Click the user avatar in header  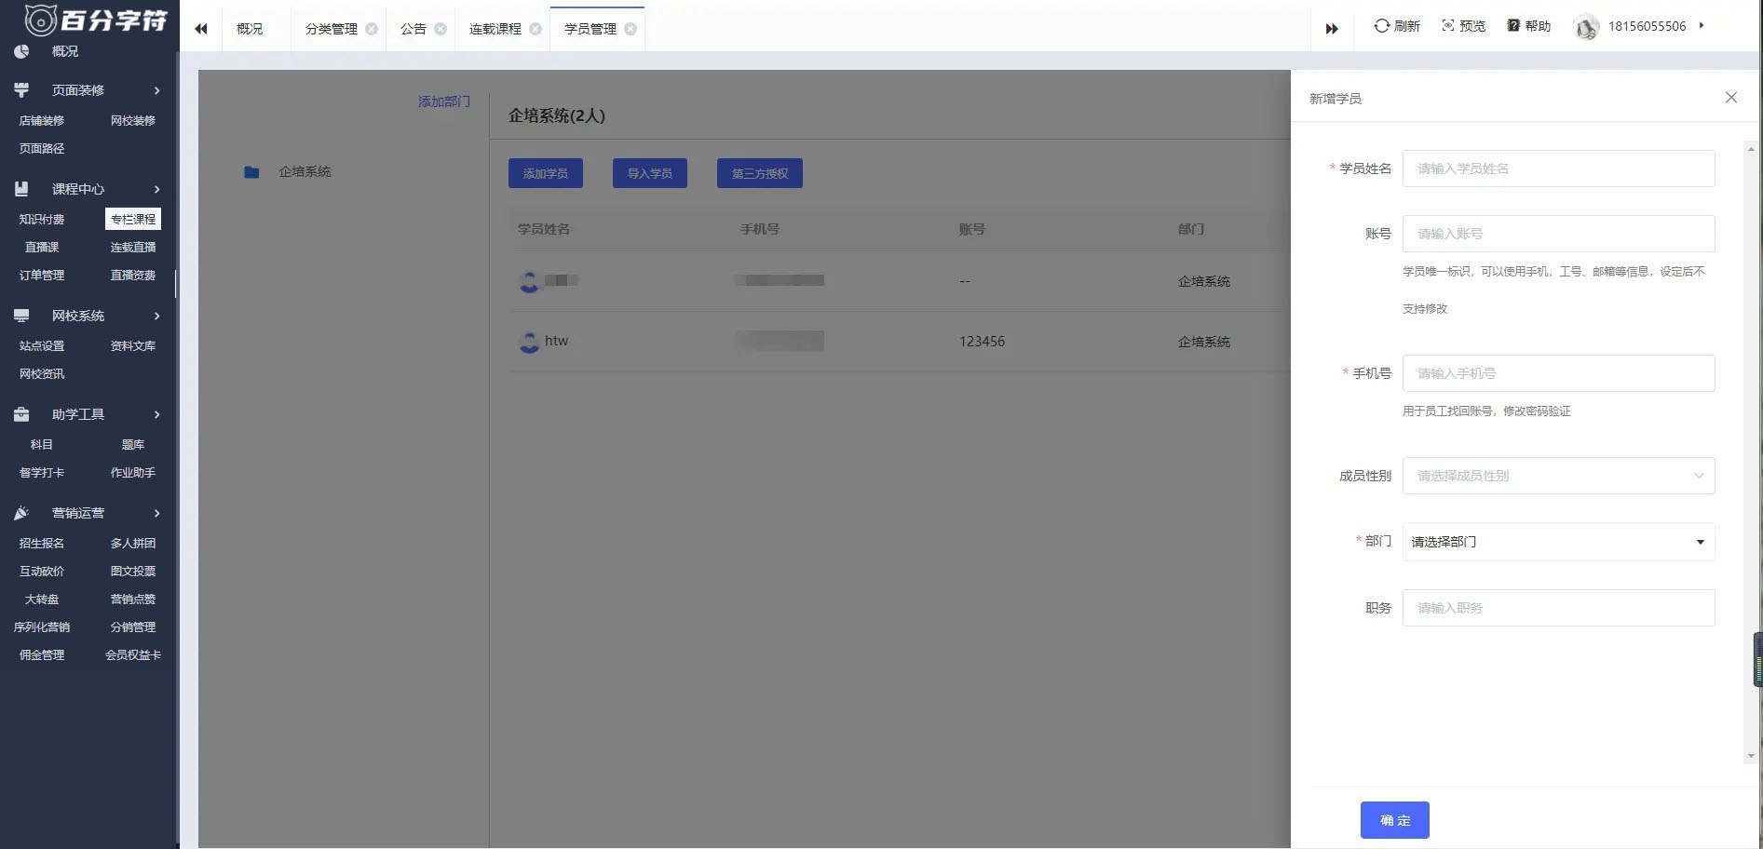(1585, 27)
